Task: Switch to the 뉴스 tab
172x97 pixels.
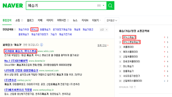Action: (x=75, y=20)
